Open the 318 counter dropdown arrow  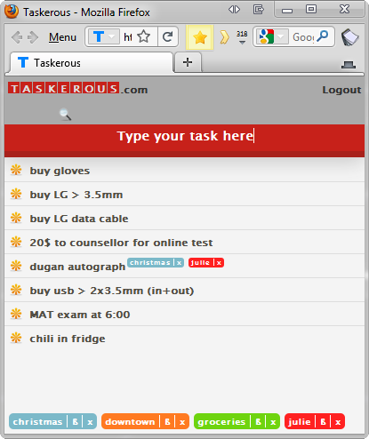pos(242,43)
